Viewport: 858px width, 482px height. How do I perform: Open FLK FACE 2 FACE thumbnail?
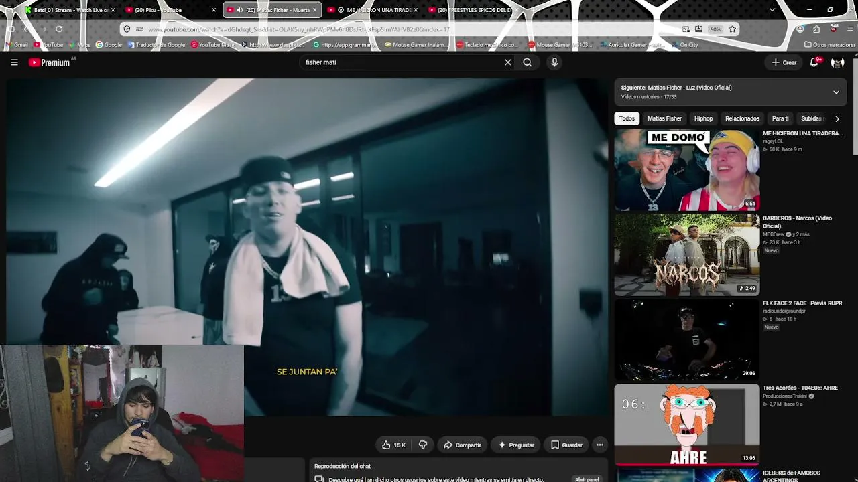[687, 339]
